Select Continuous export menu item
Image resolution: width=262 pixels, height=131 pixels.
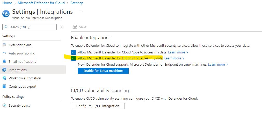coord(23,86)
